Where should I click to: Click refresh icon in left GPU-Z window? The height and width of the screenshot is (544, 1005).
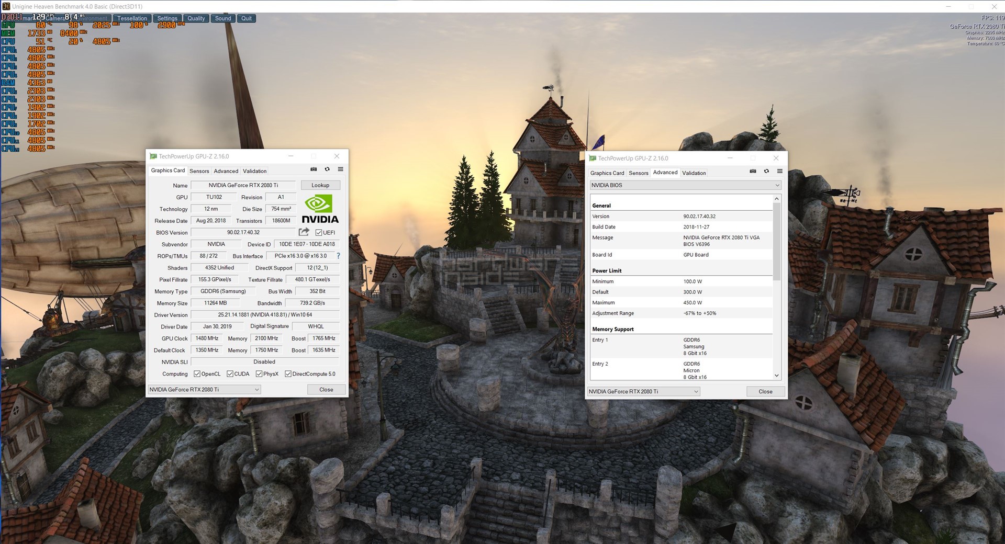pos(327,169)
